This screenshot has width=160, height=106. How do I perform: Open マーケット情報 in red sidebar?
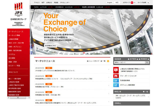[14, 35]
